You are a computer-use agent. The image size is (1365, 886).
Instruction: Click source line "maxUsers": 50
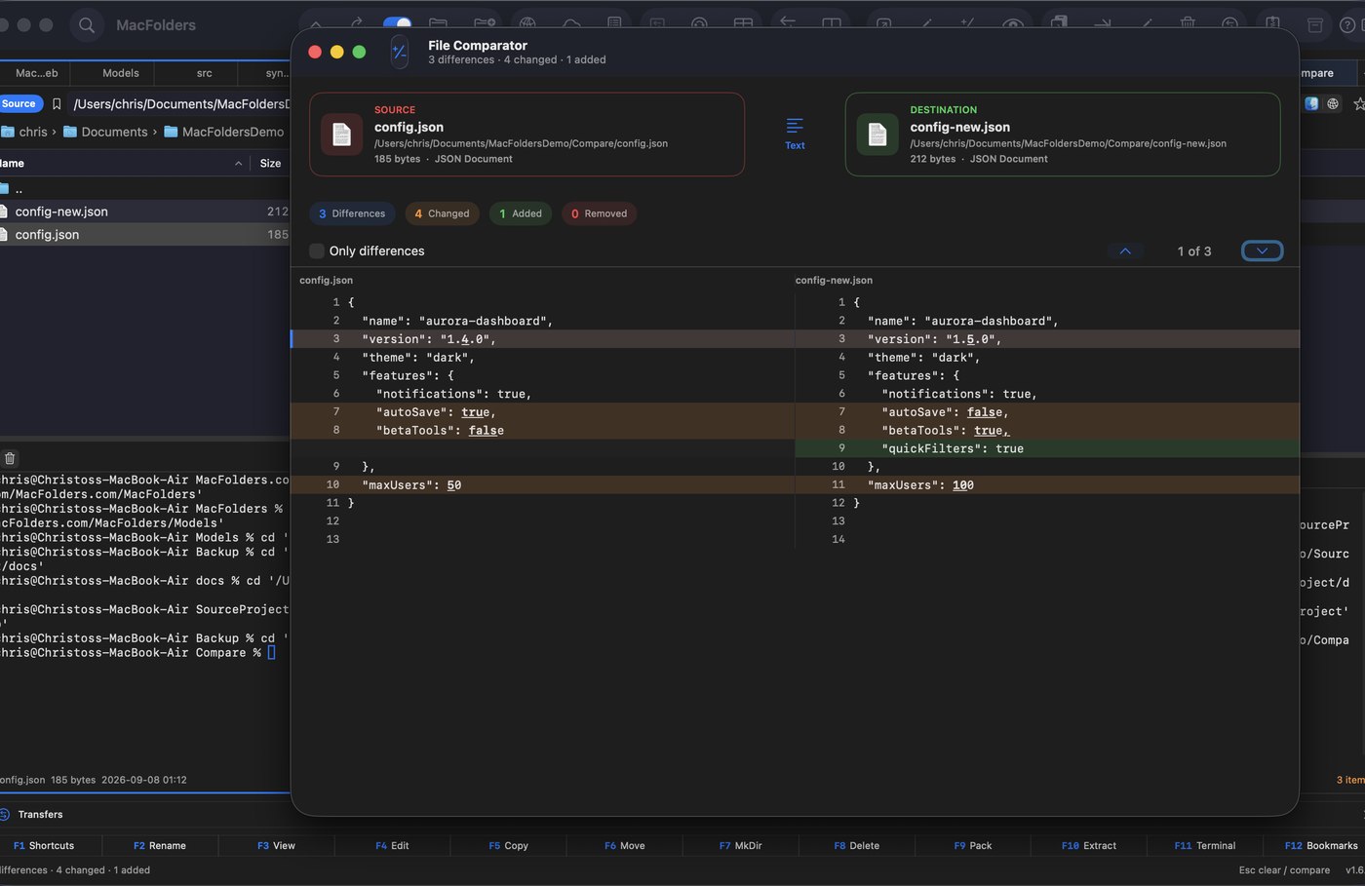(x=542, y=484)
